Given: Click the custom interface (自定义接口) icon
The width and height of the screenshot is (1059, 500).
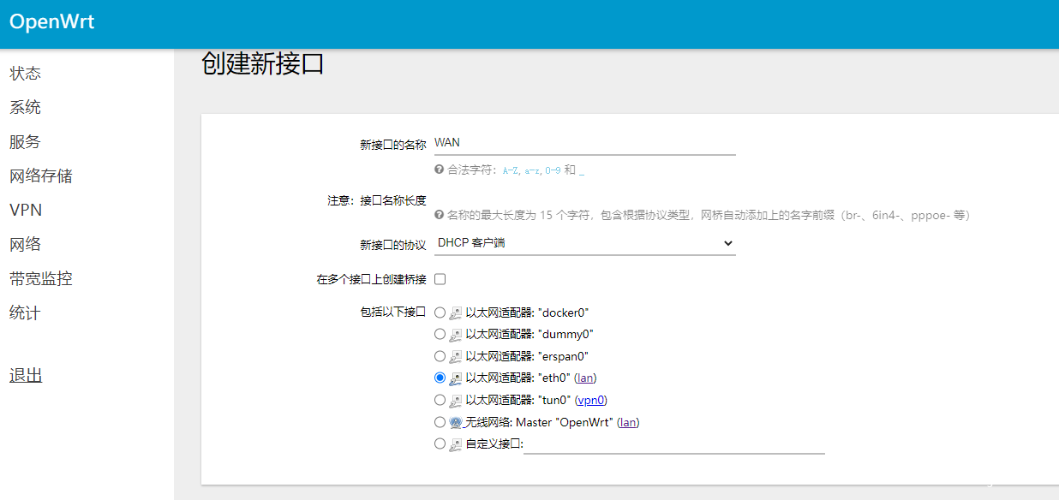Looking at the screenshot, I should (456, 444).
